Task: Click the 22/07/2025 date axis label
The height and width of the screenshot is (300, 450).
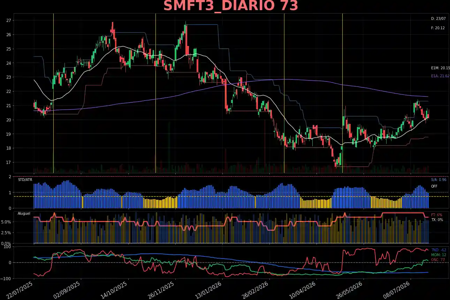Action: coord(21,289)
